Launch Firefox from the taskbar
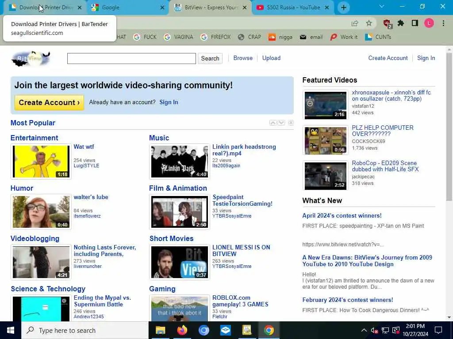Image resolution: width=453 pixels, height=339 pixels. pos(182,330)
